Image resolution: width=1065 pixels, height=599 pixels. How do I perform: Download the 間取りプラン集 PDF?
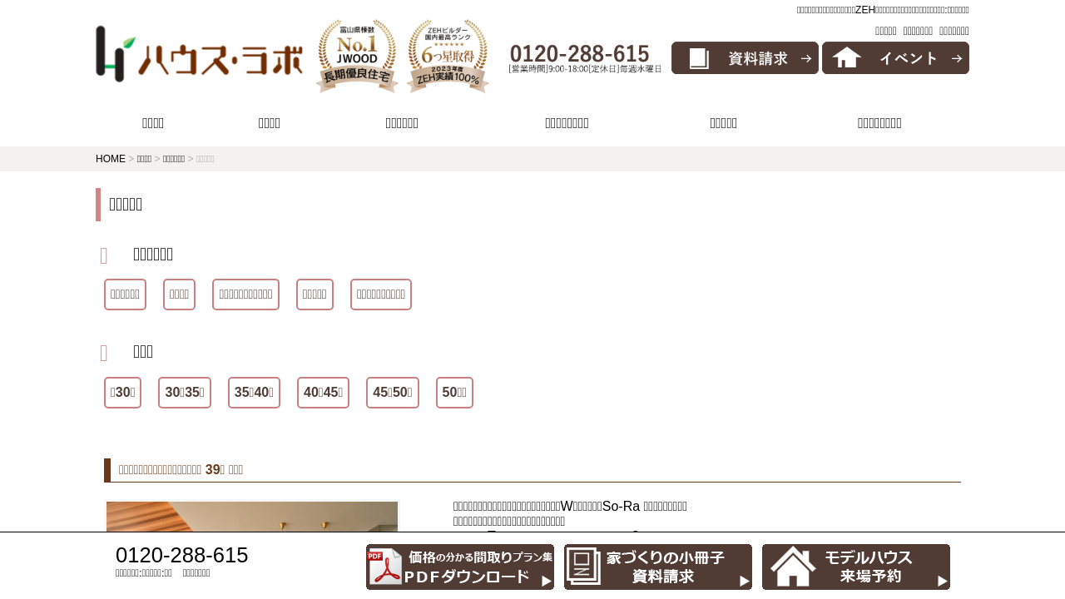460,567
